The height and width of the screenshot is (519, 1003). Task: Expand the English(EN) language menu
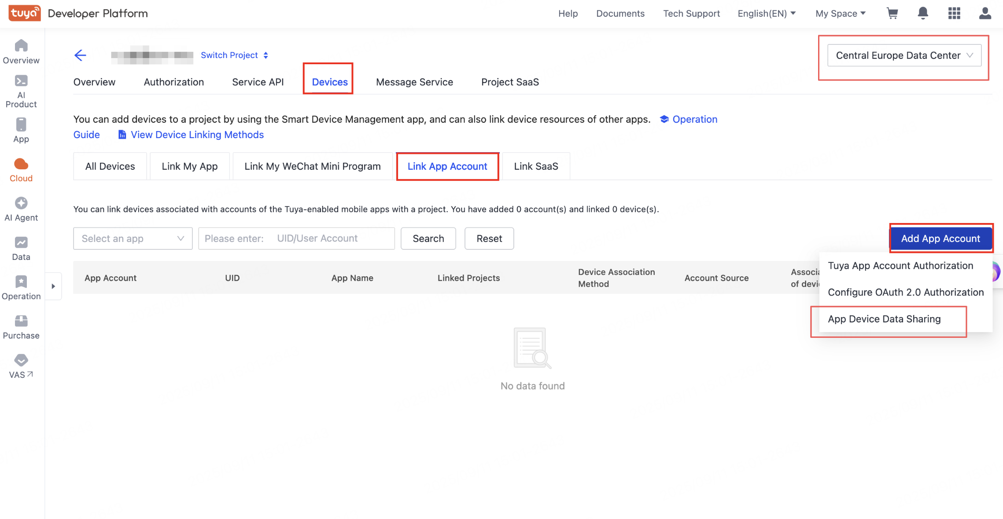point(767,14)
